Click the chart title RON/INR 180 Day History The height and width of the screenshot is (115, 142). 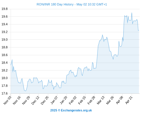pos(55,4)
